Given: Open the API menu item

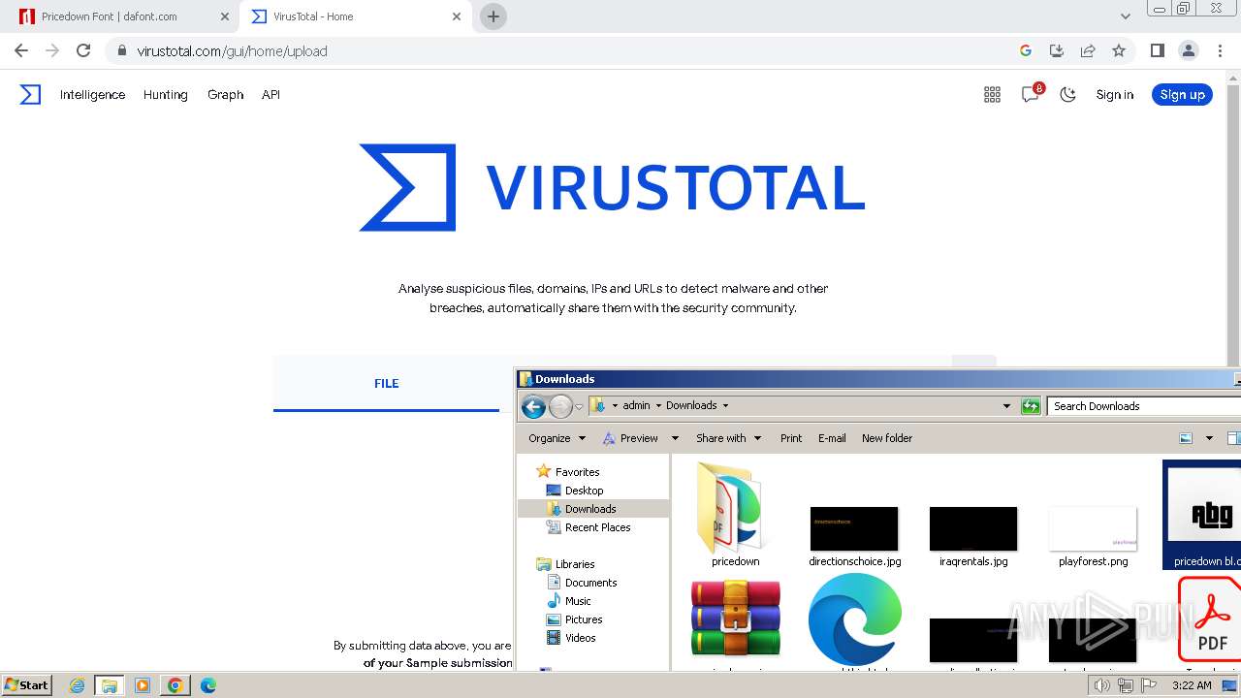Looking at the screenshot, I should click(270, 94).
